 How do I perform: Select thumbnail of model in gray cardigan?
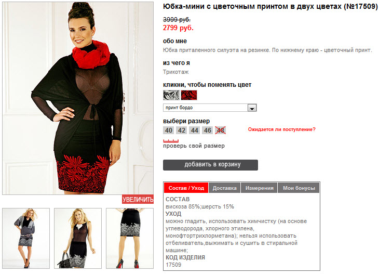pyautogui.click(x=26, y=238)
